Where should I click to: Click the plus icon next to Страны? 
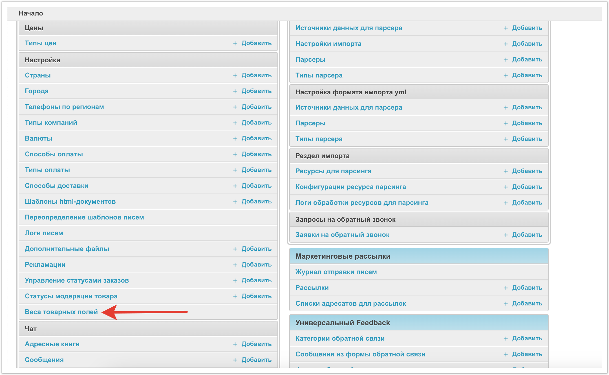click(235, 76)
